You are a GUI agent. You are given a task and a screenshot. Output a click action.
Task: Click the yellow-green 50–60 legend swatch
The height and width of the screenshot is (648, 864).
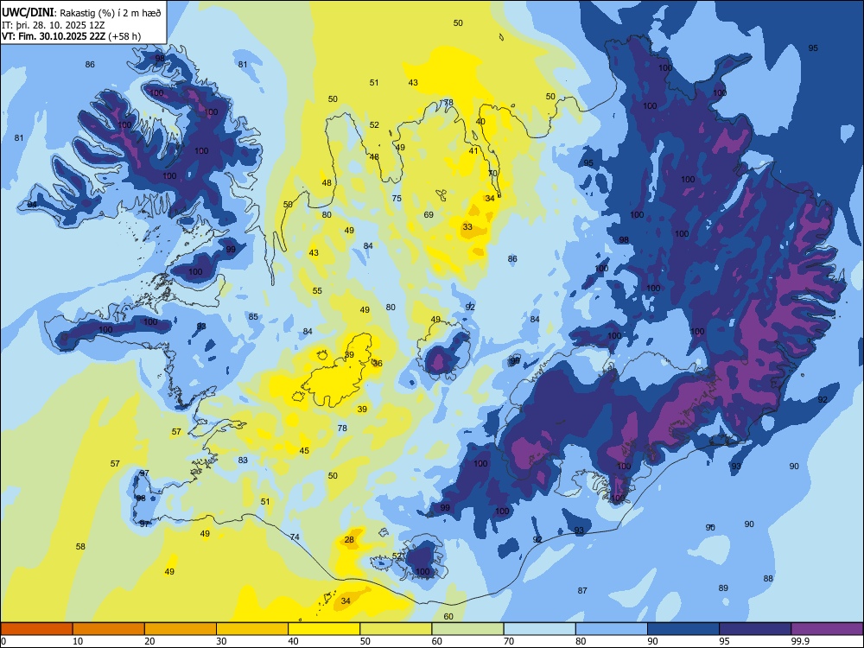pyautogui.click(x=396, y=629)
